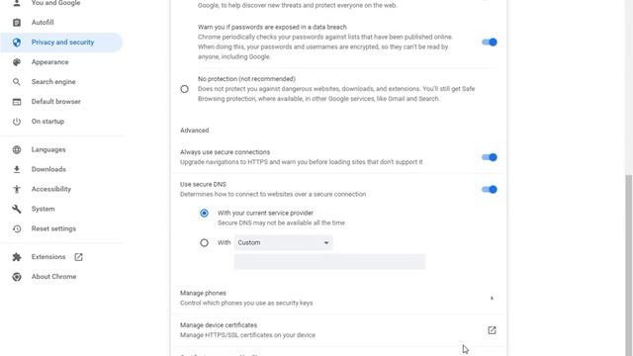The width and height of the screenshot is (633, 356).
Task: Click the Autofill clipboard icon
Action: (x=17, y=23)
